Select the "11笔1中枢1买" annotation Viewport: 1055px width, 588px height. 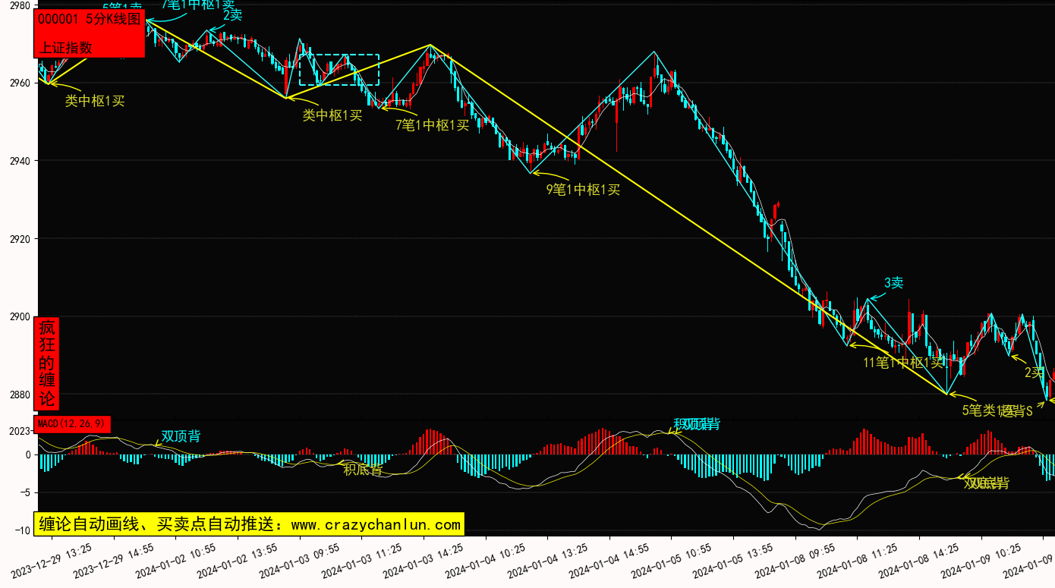903,362
